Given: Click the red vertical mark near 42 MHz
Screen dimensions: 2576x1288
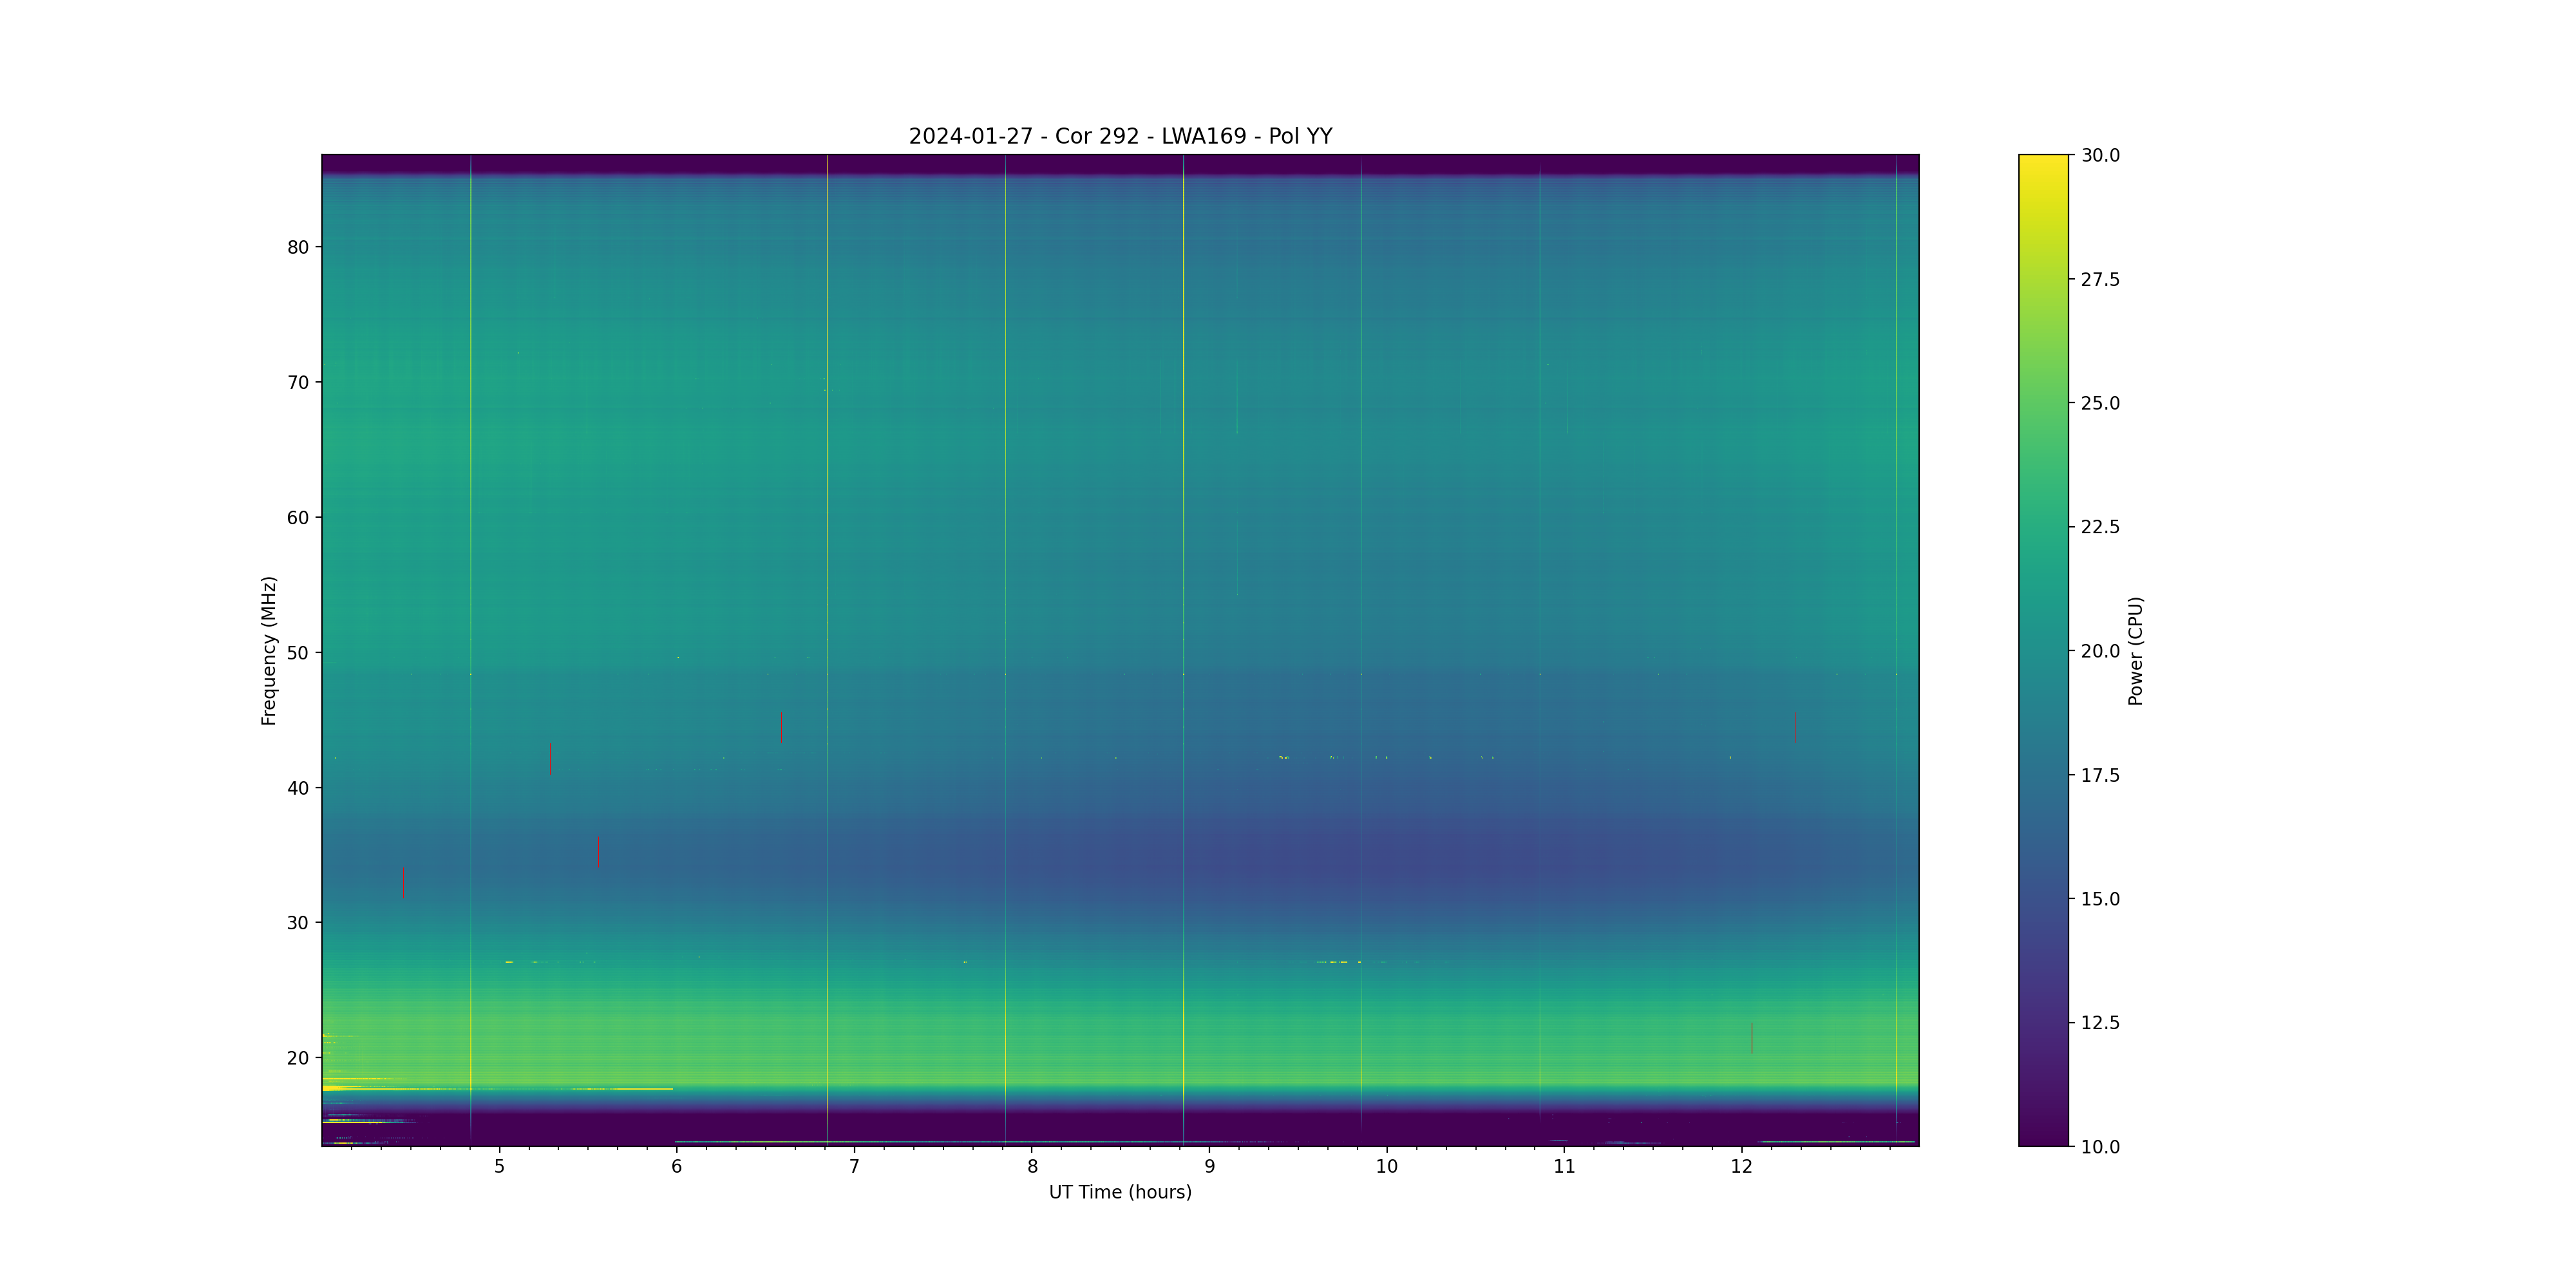Looking at the screenshot, I should pyautogui.click(x=550, y=758).
